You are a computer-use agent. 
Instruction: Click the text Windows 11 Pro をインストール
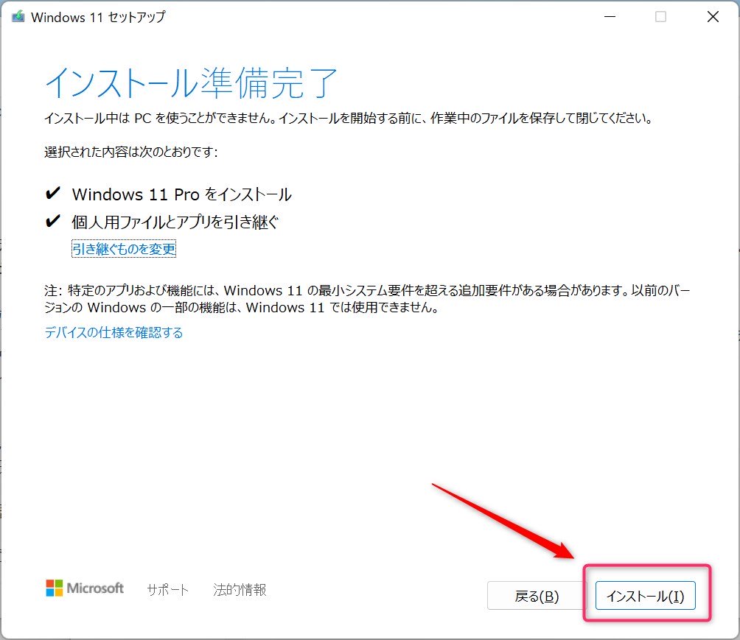(x=182, y=194)
